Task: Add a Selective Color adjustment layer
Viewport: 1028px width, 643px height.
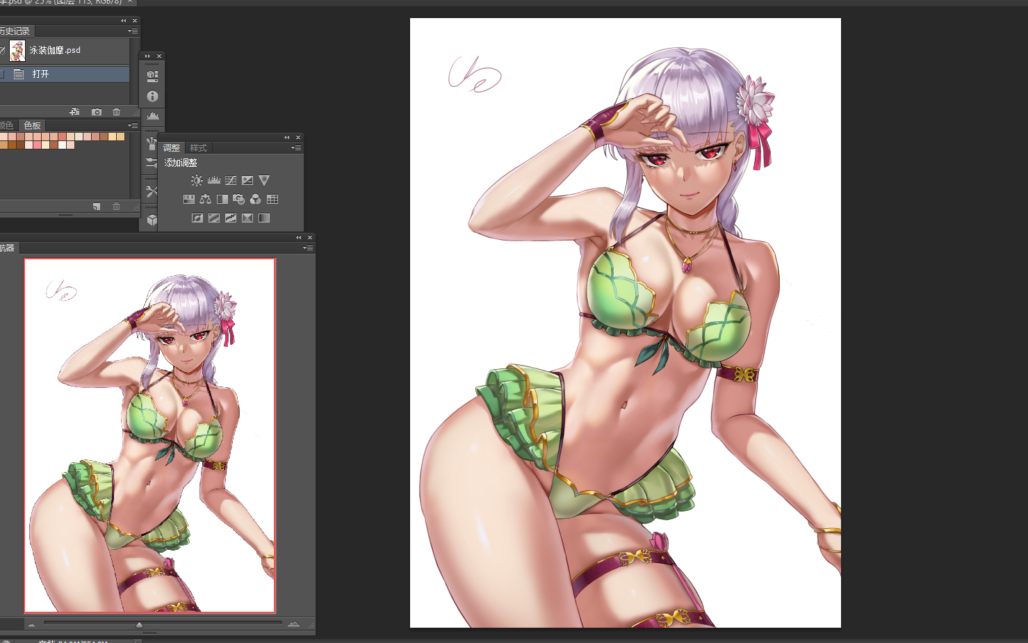Action: (247, 218)
